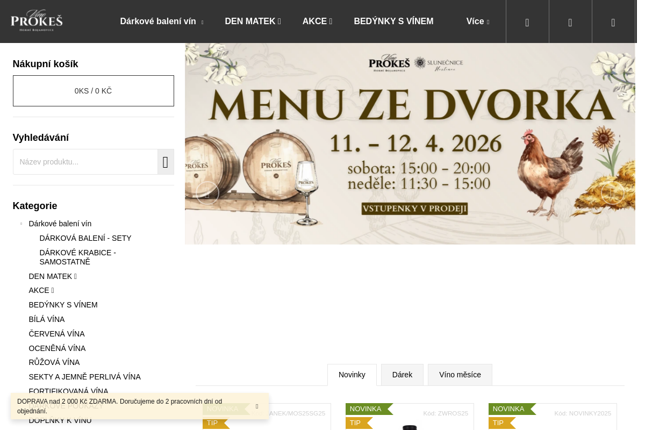
Task: Click the search icon in top right header
Action: pos(527,23)
